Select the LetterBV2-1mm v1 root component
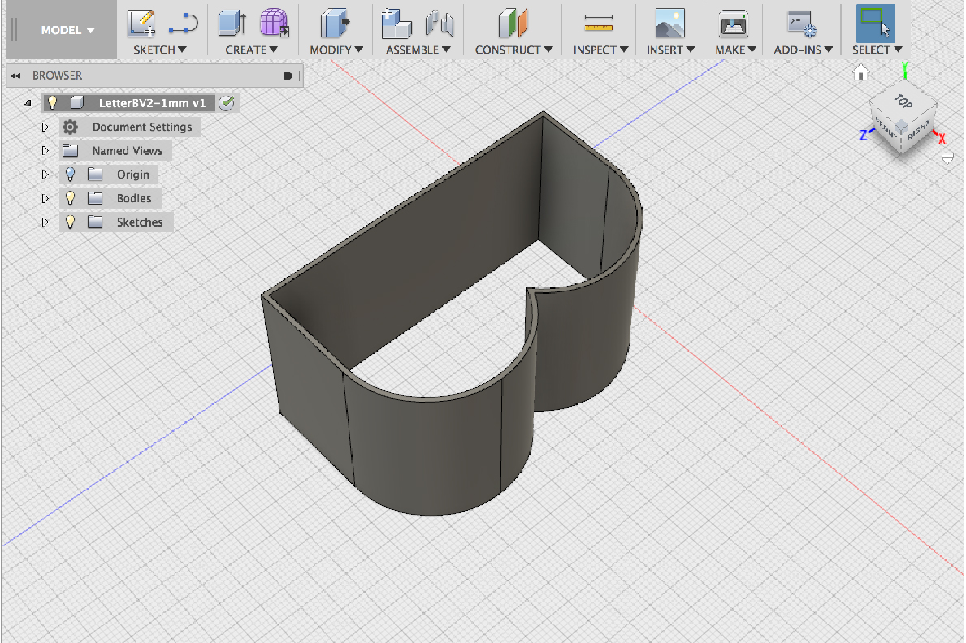The width and height of the screenshot is (966, 643). point(151,103)
